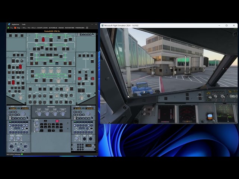Screen dimensions: 239x179
Task: Click the CABIN PRESS landing elevation knob
Action: (67, 89)
